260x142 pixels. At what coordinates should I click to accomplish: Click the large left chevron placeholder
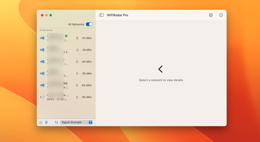[160, 69]
